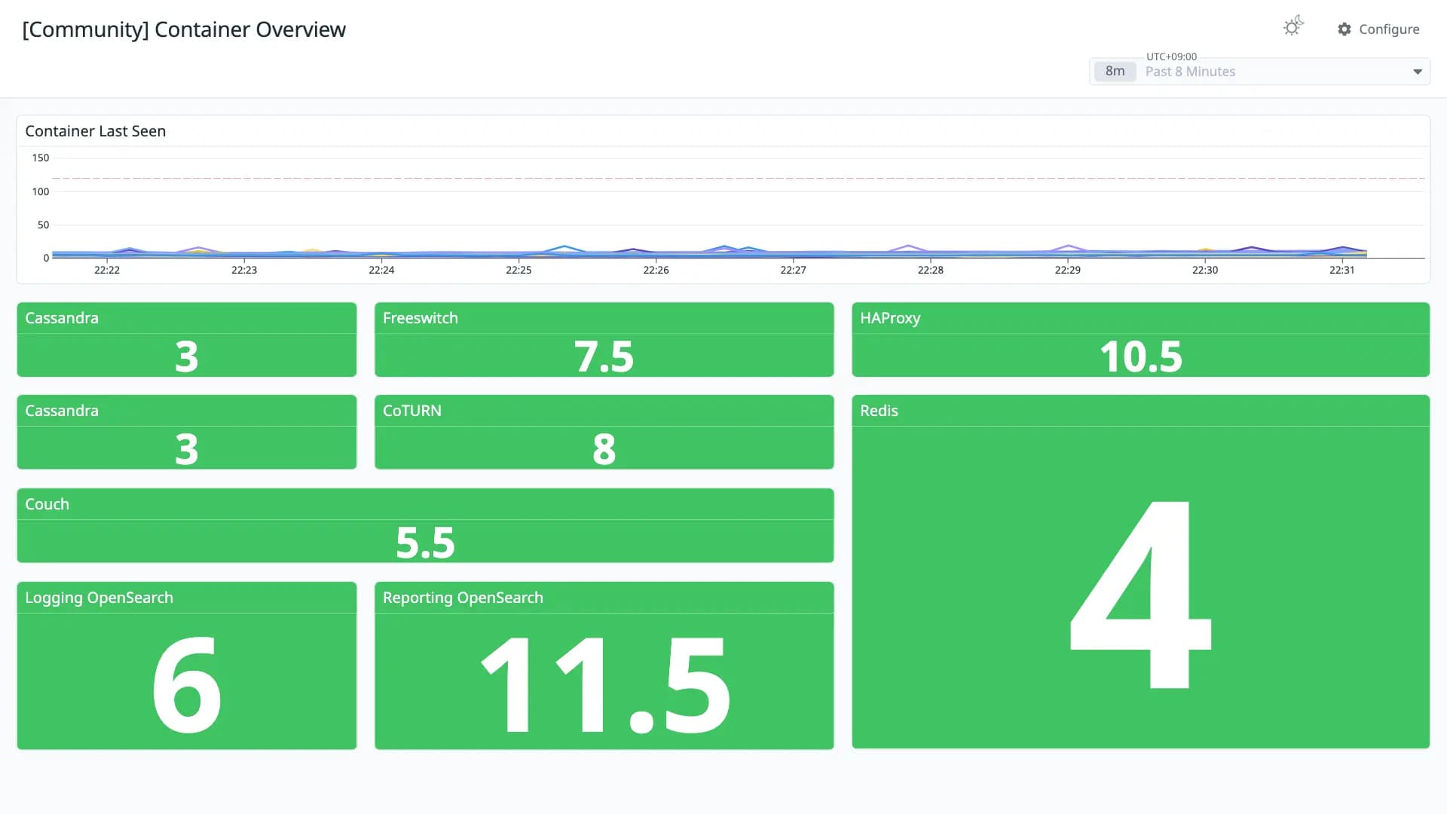Open the Container Last Seen widget title
1447x814 pixels.
[x=96, y=131]
